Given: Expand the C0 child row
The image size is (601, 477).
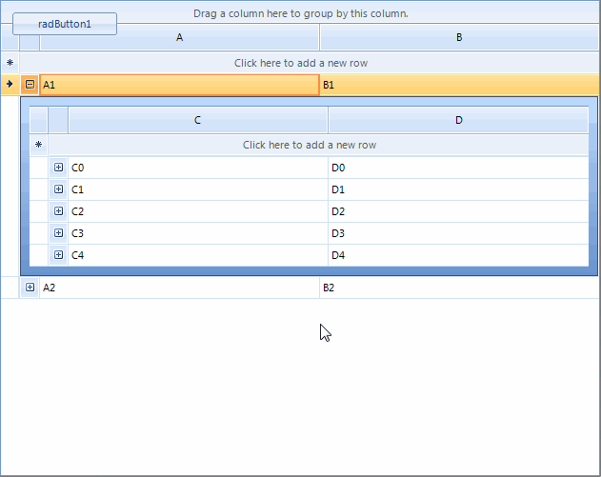Looking at the screenshot, I should coord(59,168).
